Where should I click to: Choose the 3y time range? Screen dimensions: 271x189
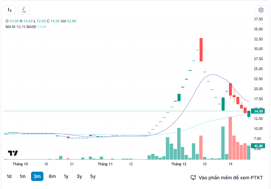coord(79,176)
